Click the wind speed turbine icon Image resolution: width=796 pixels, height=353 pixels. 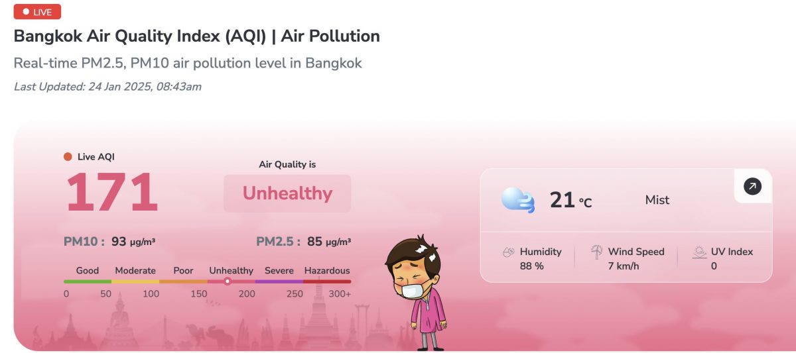(x=597, y=252)
